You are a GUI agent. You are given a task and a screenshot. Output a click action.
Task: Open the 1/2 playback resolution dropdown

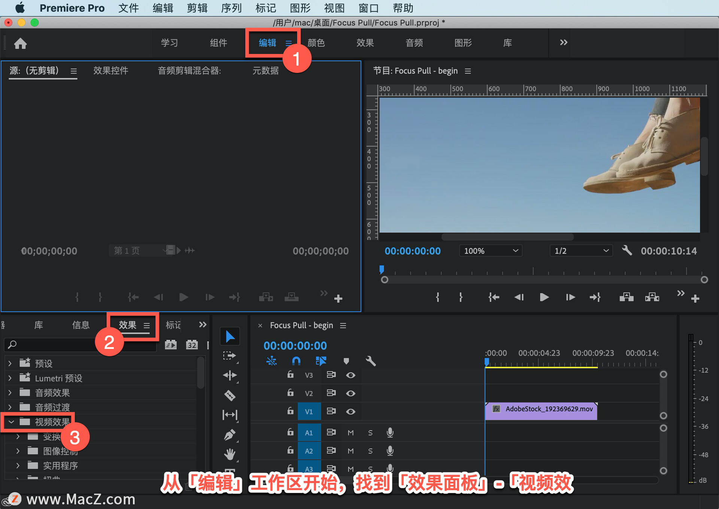pyautogui.click(x=581, y=251)
